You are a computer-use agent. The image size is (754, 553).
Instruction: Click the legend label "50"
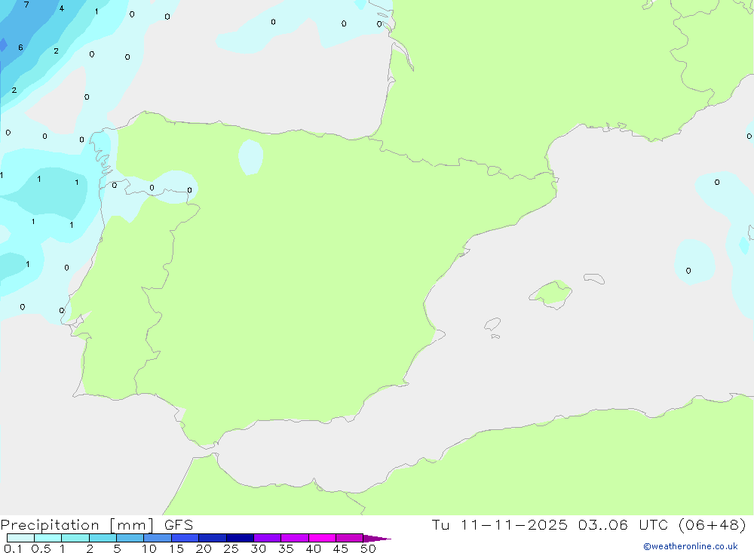[x=368, y=548]
